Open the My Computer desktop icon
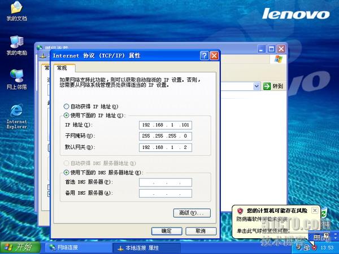The image size is (339, 254). tap(16, 45)
